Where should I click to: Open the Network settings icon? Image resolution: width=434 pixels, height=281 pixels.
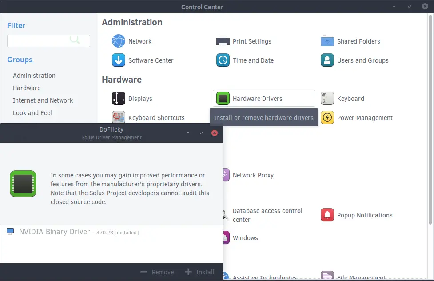pos(119,41)
